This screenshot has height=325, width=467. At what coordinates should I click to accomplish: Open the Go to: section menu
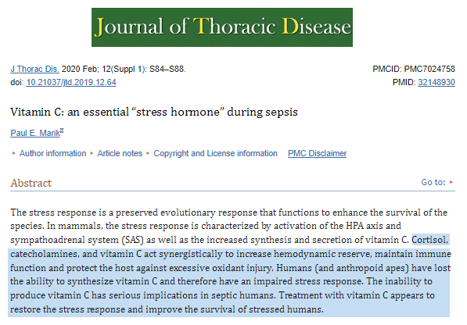coord(433,182)
